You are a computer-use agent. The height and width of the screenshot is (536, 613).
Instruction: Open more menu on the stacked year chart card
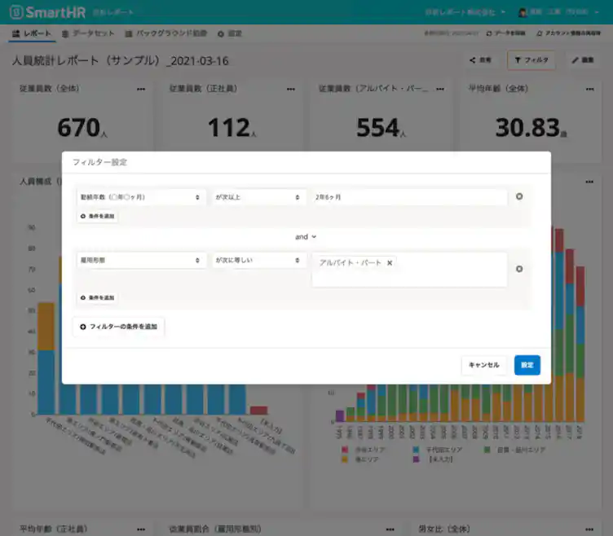589,182
